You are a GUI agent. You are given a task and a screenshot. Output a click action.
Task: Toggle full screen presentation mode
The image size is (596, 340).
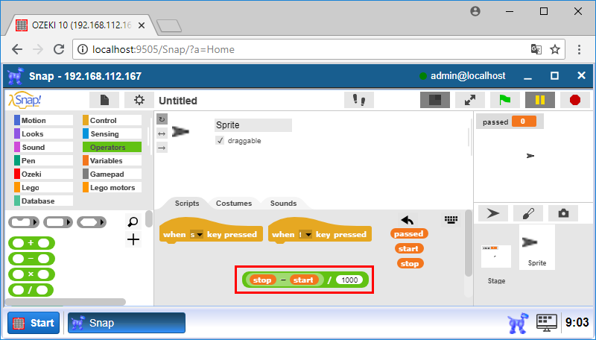pyautogui.click(x=470, y=100)
